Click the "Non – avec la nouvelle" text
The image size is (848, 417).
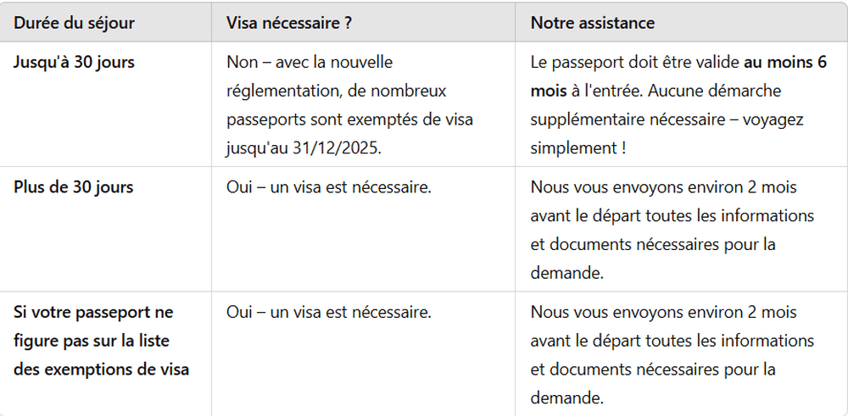[x=310, y=63]
